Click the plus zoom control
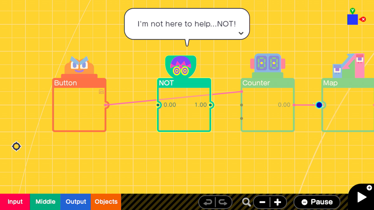Image resolution: width=374 pixels, height=210 pixels. pos(278,202)
